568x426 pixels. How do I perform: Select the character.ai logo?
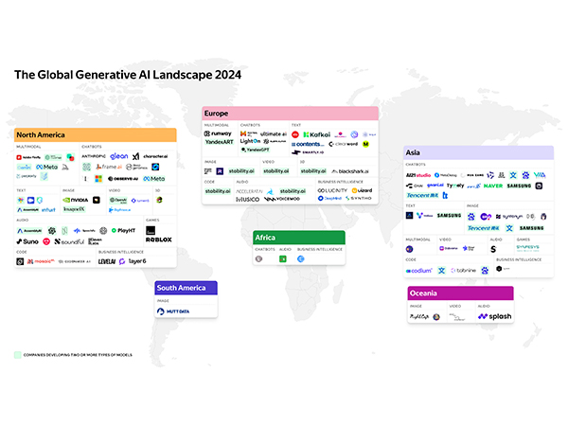pos(155,156)
